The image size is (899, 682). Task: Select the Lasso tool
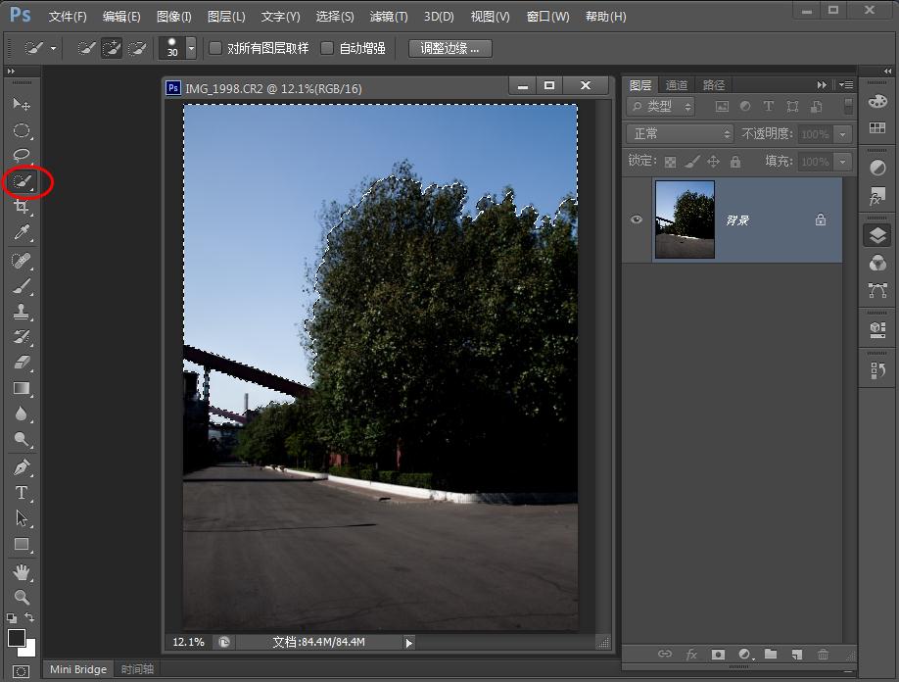click(22, 156)
